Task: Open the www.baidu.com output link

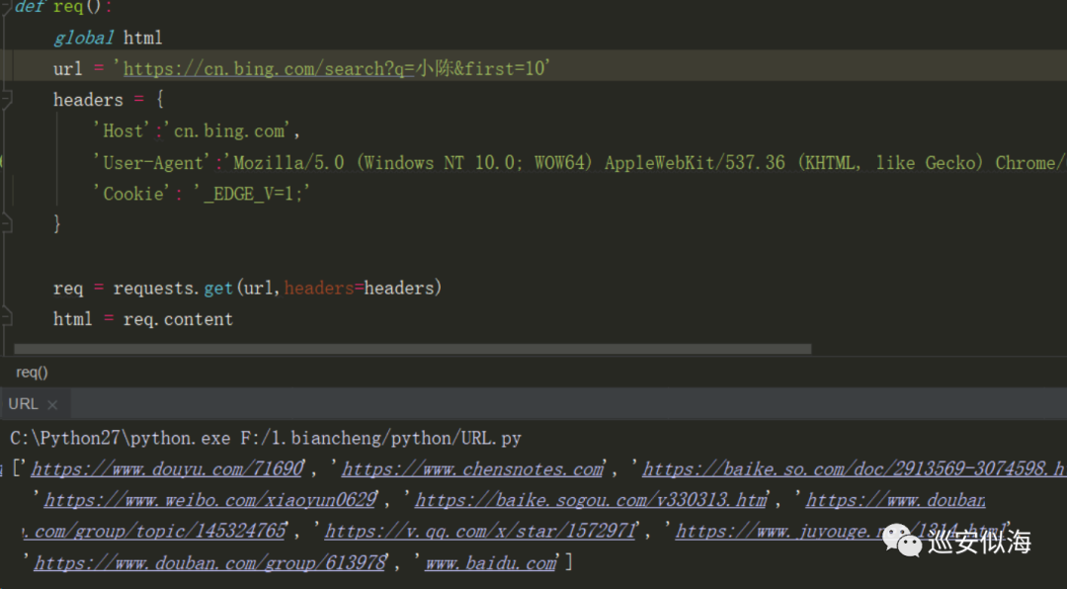Action: (x=491, y=562)
